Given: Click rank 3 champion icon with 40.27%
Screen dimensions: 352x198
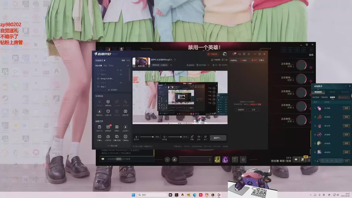Looking at the screenshot, I should 319,126.
